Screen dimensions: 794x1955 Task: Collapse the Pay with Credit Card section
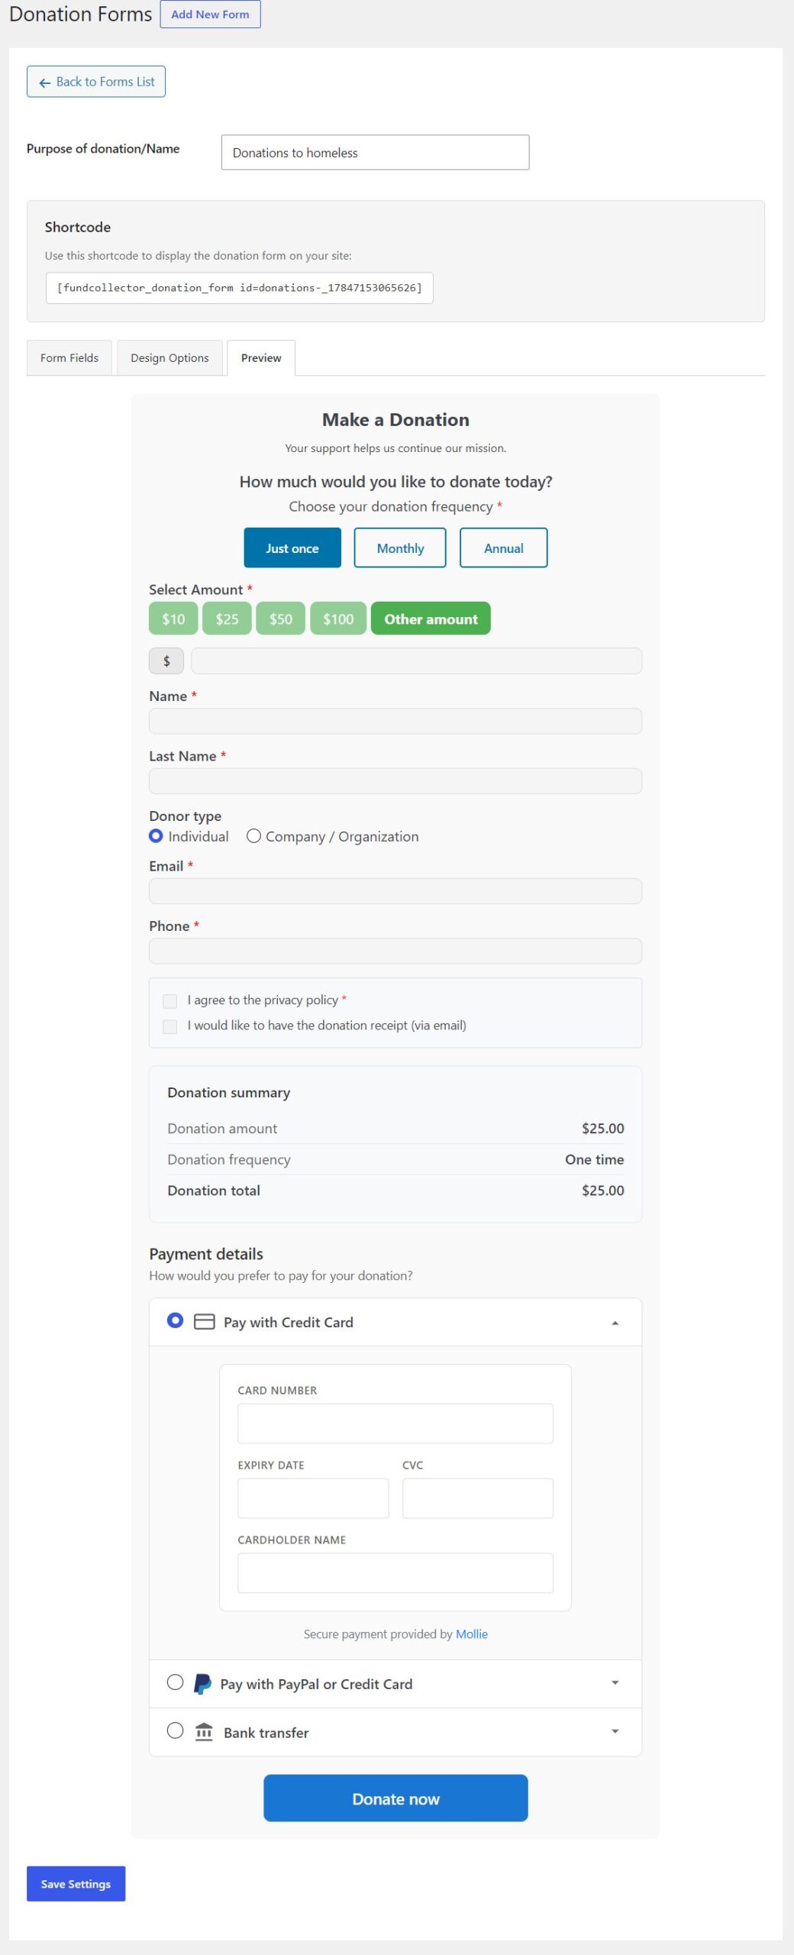615,1323
